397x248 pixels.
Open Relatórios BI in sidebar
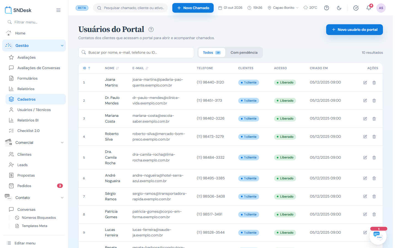tap(36, 120)
